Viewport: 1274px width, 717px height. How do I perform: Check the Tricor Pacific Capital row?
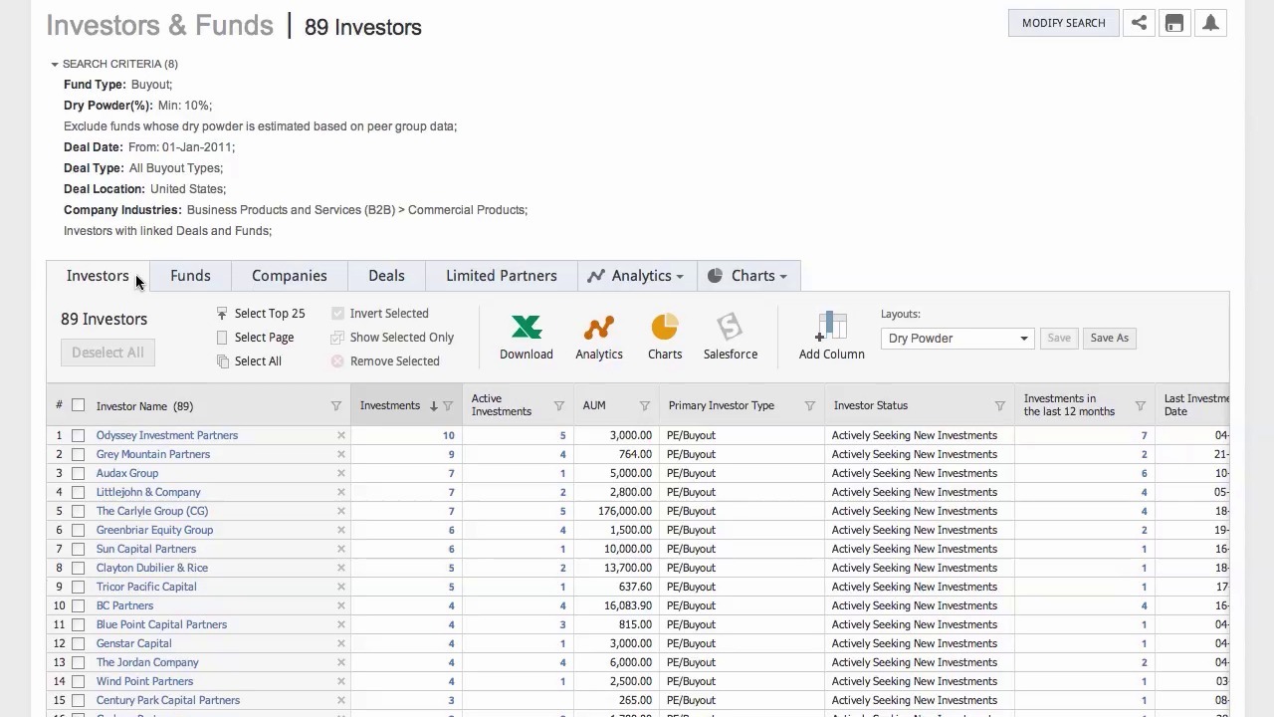[78, 587]
